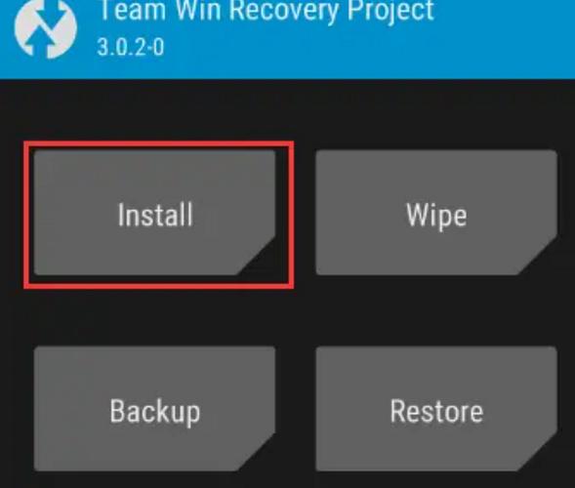Image resolution: width=575 pixels, height=488 pixels.
Task: Open the Wipe menu
Action: pyautogui.click(x=436, y=213)
